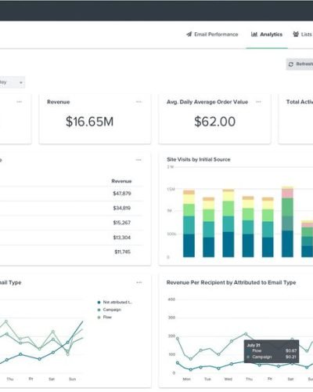This screenshot has width=313, height=392.
Task: Switch to the Lists tab
Action: click(x=303, y=34)
